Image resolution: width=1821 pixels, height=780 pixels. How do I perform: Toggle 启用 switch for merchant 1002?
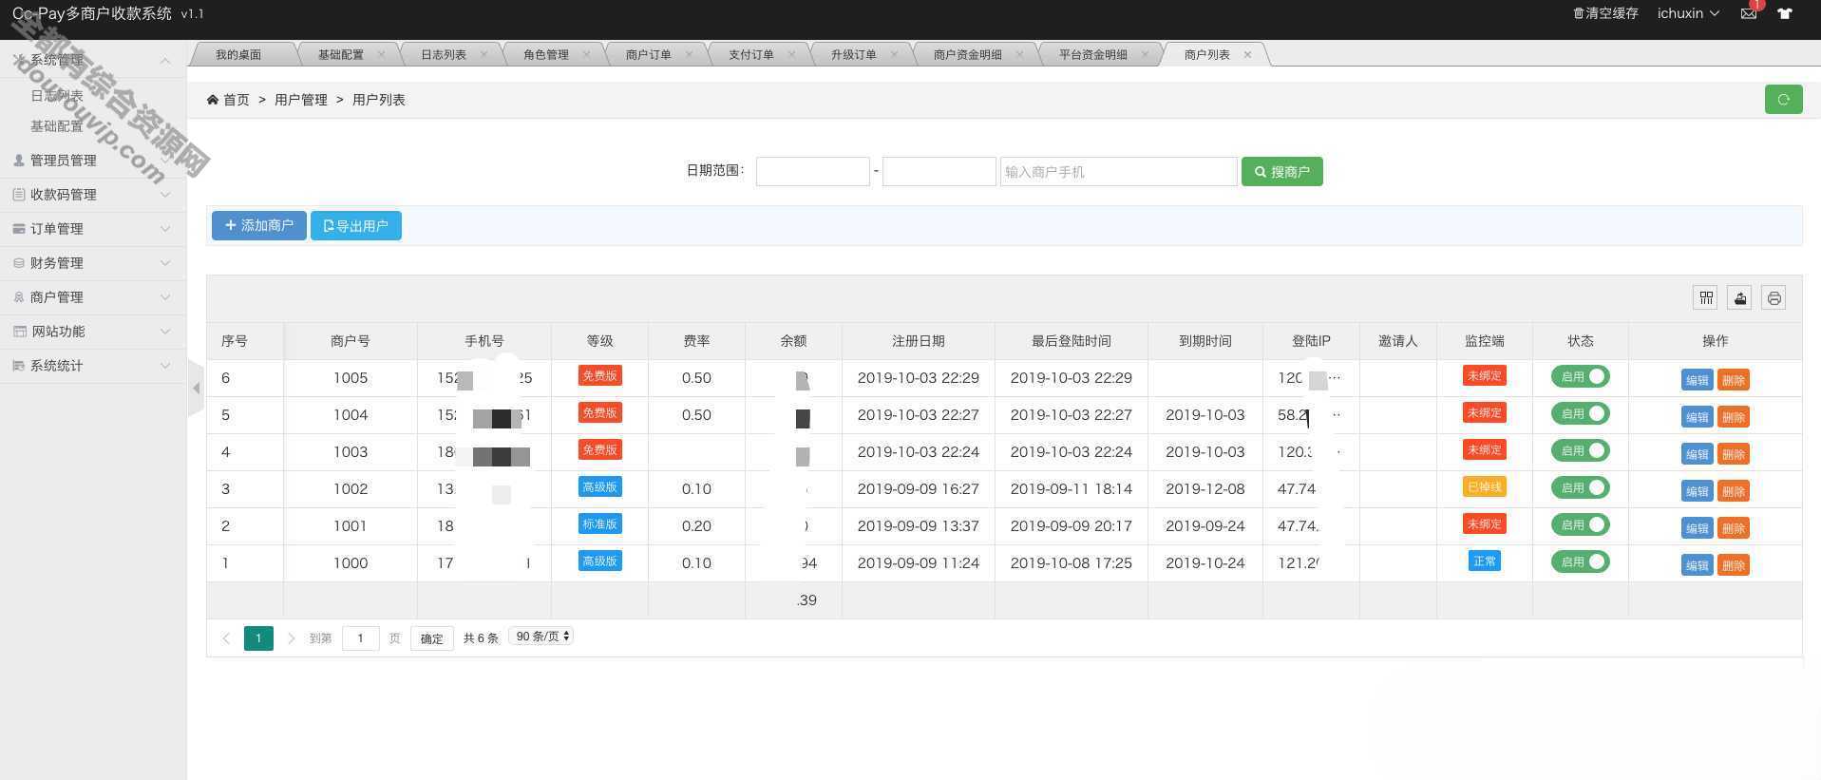(1580, 487)
